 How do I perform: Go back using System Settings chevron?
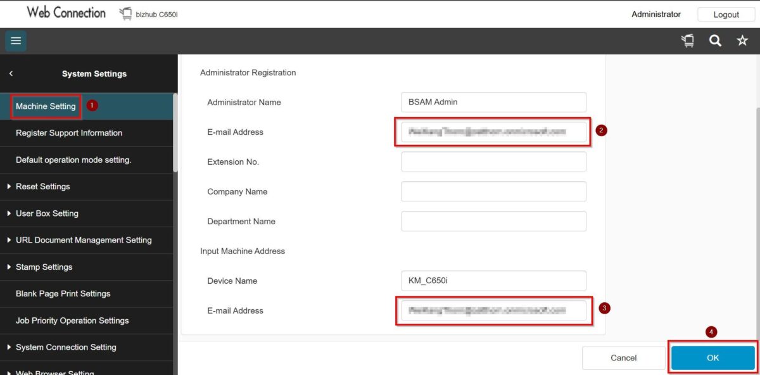point(11,74)
